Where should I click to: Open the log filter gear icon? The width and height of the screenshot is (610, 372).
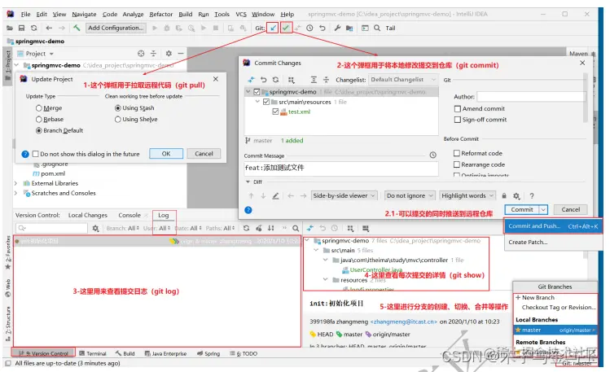(x=95, y=228)
